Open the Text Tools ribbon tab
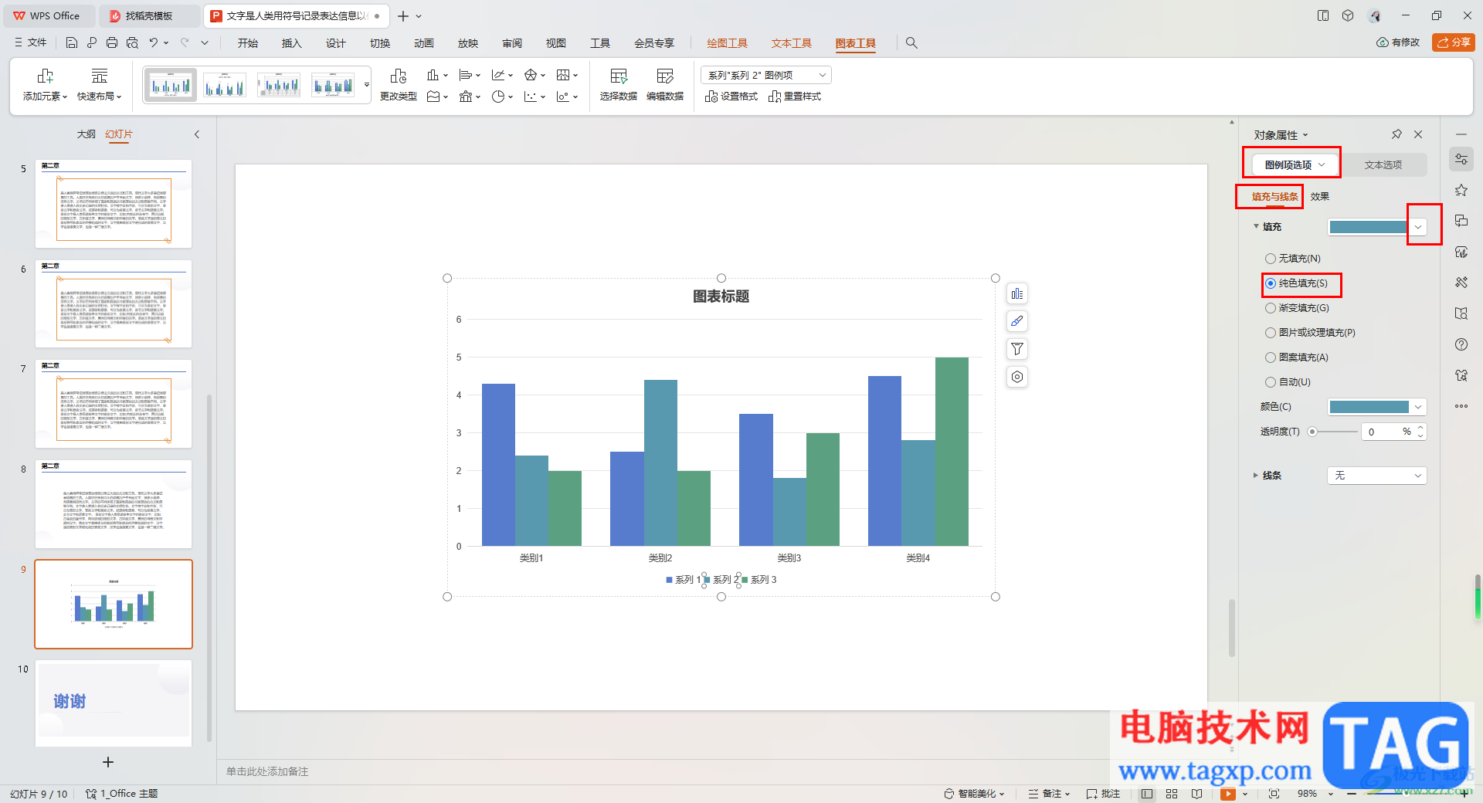 click(791, 43)
